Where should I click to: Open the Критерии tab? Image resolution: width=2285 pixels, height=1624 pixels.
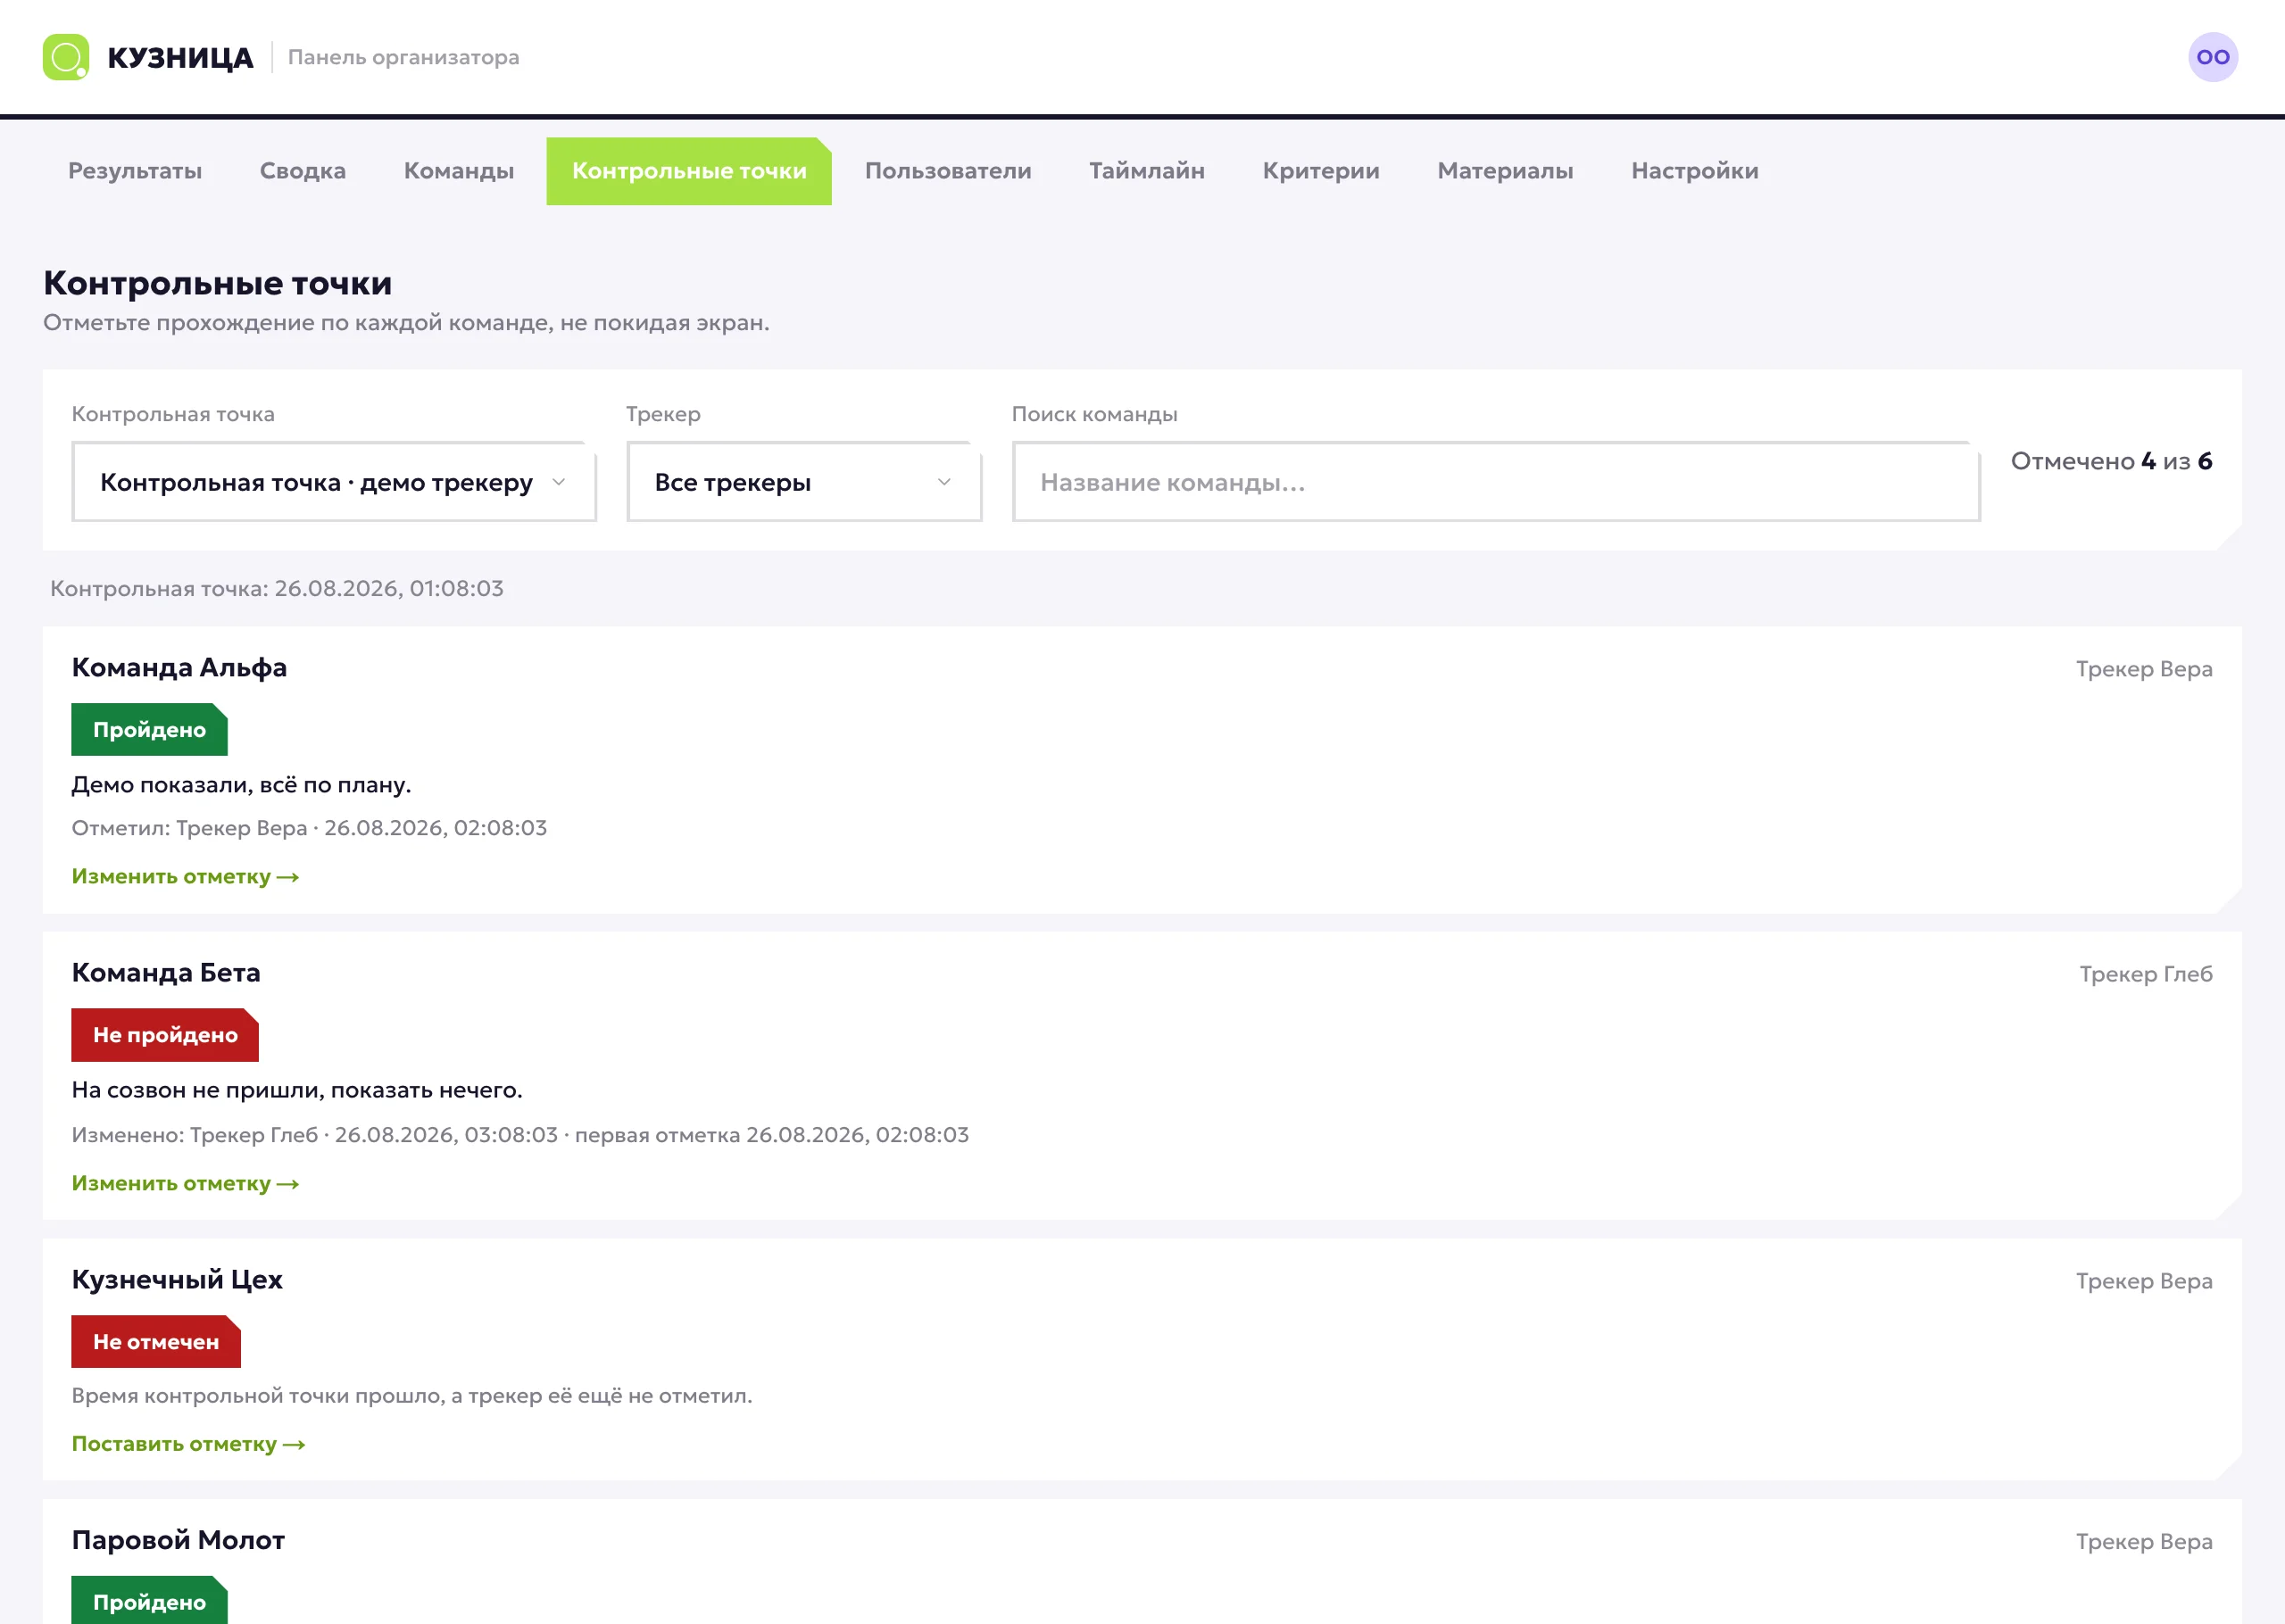1321,171
